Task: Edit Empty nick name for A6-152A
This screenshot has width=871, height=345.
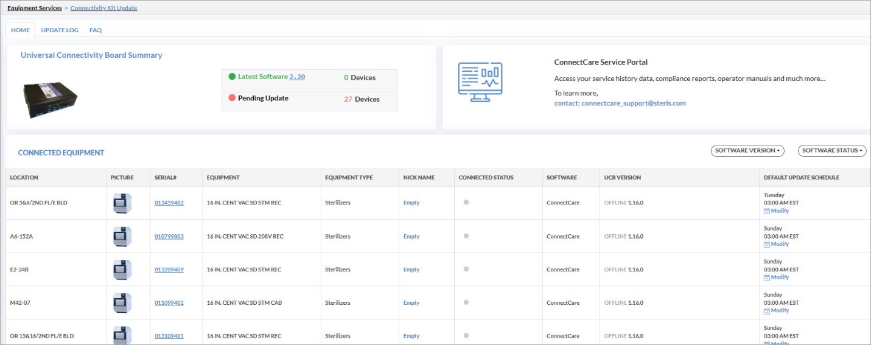Action: (411, 236)
